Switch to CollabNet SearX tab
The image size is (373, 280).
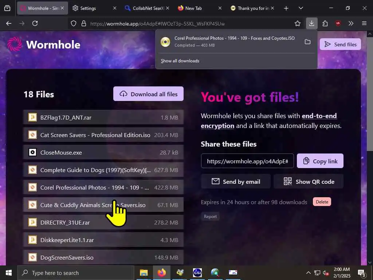coord(147,8)
